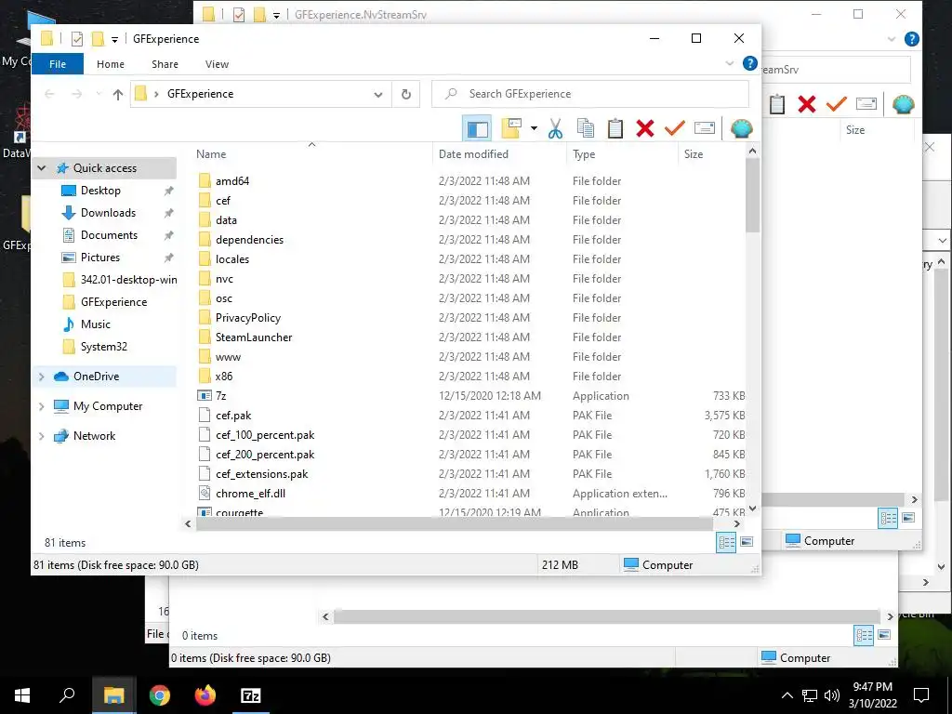
Task: Select 342.01-desktop-win folder in navigation pane
Action: click(x=128, y=280)
